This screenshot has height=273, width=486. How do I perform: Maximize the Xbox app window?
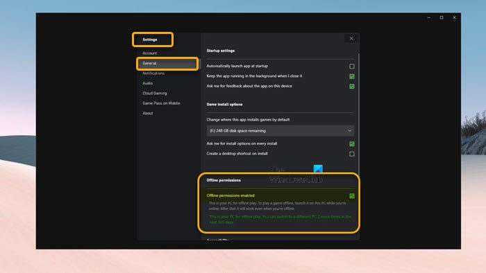pyautogui.click(x=442, y=17)
